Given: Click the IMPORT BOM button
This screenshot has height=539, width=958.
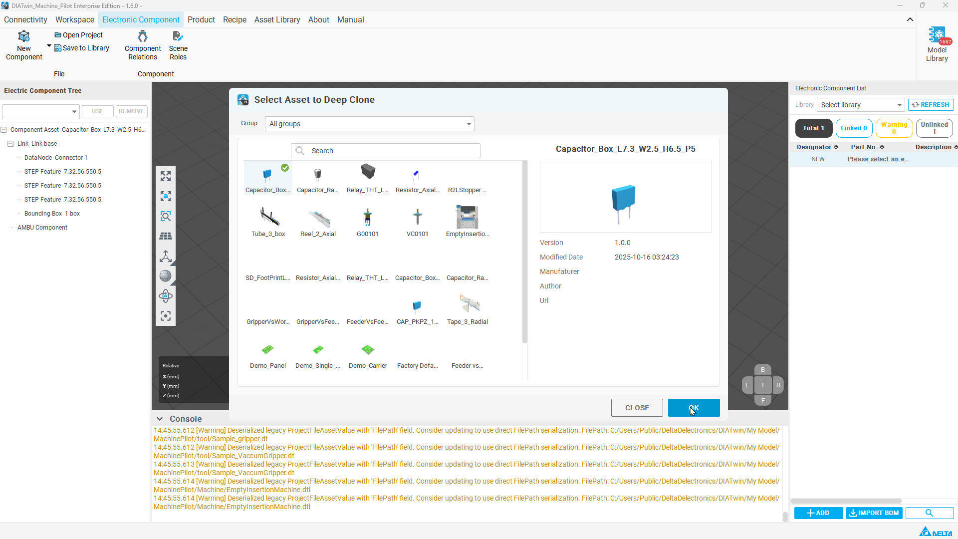Looking at the screenshot, I should (x=874, y=513).
